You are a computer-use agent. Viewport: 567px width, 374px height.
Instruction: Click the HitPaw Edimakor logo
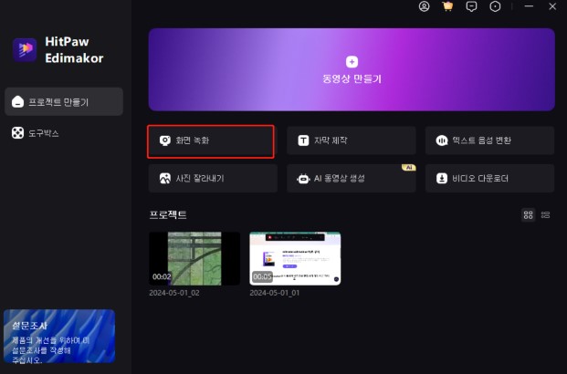[25, 49]
